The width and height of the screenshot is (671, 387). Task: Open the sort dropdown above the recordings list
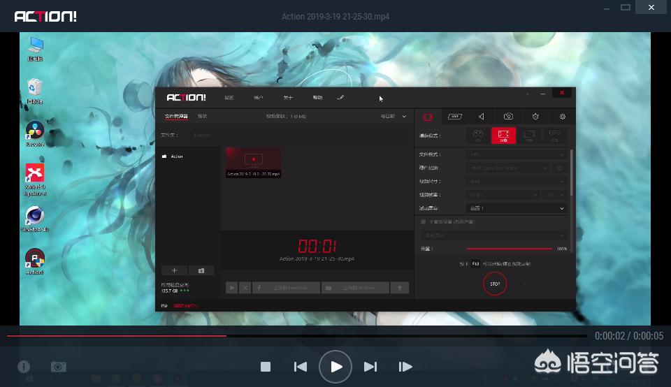[393, 117]
